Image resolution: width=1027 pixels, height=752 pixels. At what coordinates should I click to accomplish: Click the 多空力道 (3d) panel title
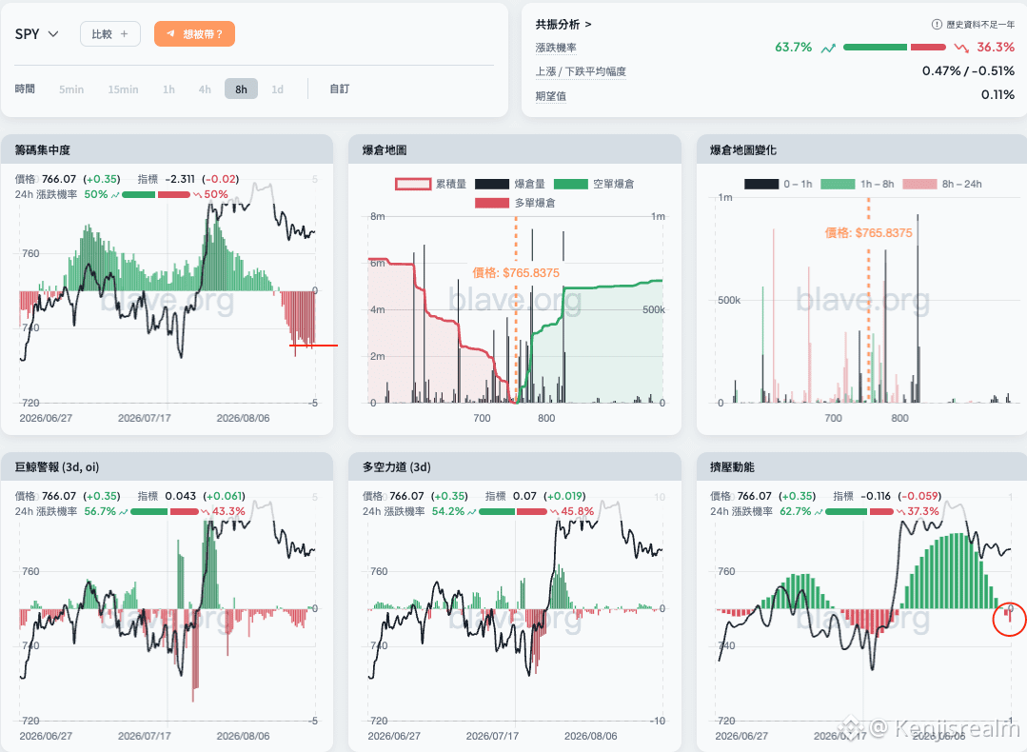pos(396,467)
